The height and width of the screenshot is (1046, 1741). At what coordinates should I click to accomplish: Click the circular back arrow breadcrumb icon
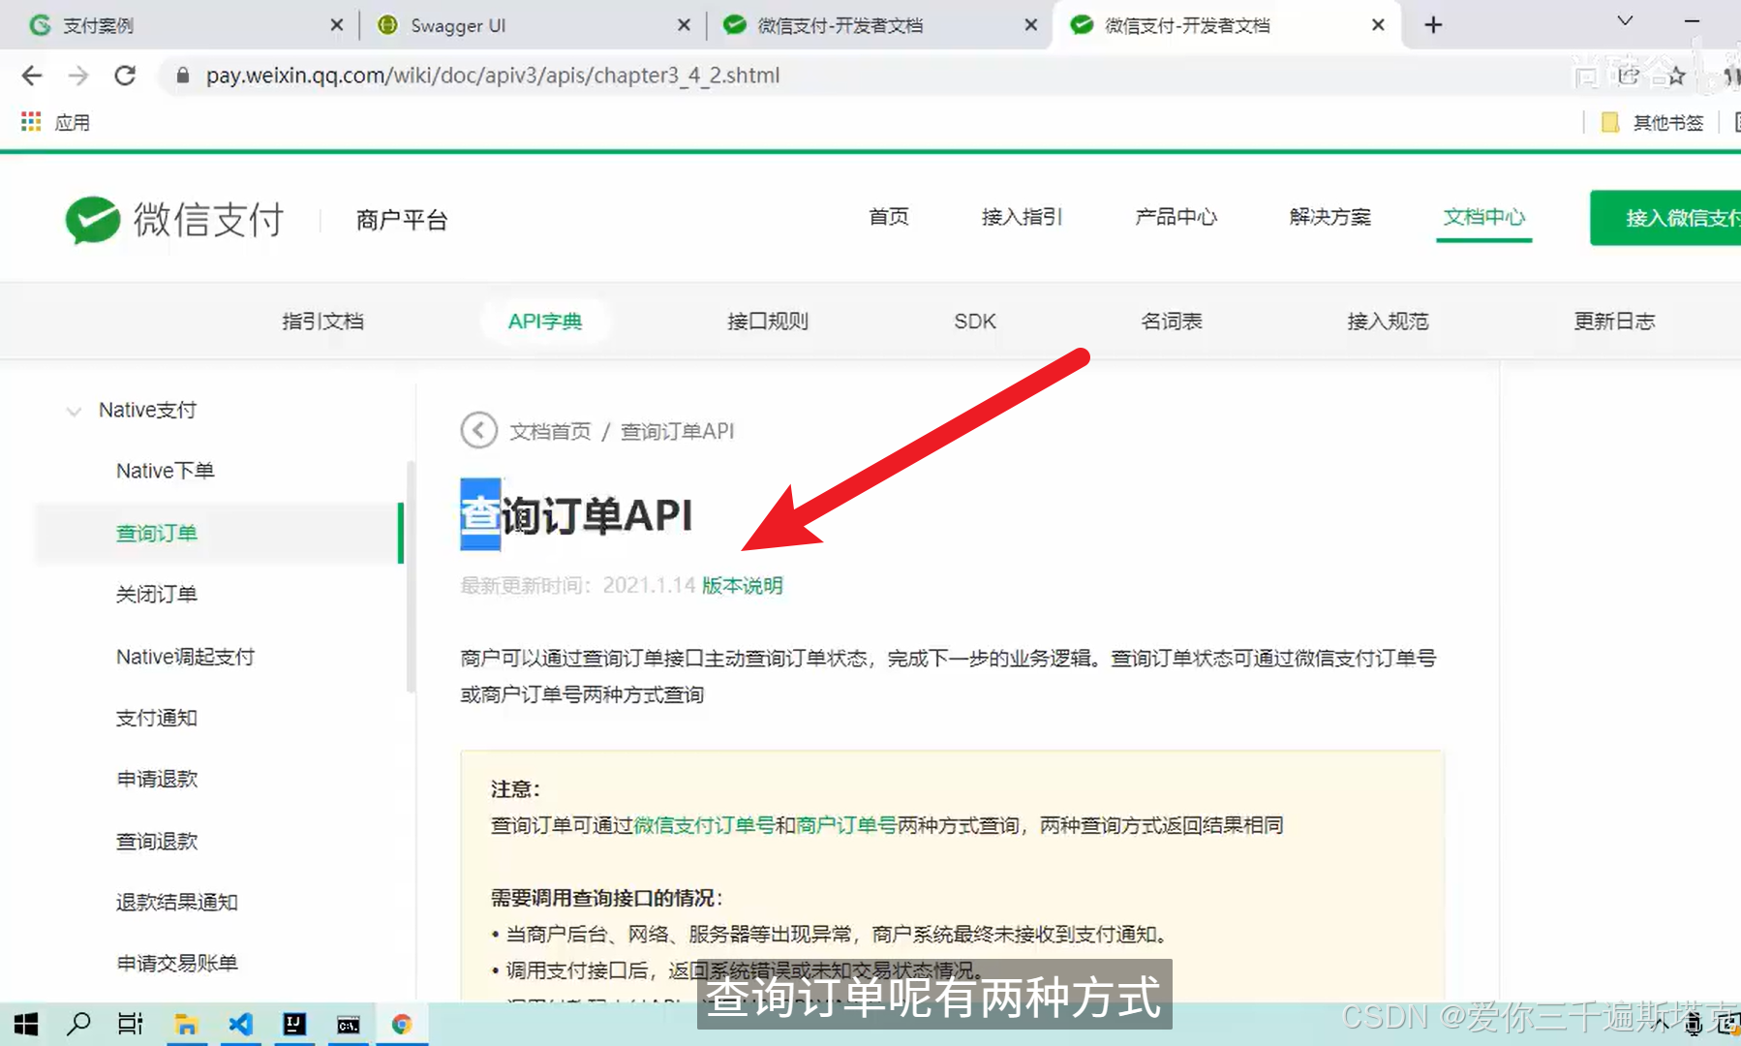478,430
